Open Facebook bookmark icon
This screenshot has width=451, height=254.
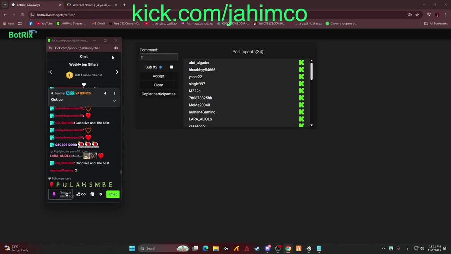click(x=31, y=24)
